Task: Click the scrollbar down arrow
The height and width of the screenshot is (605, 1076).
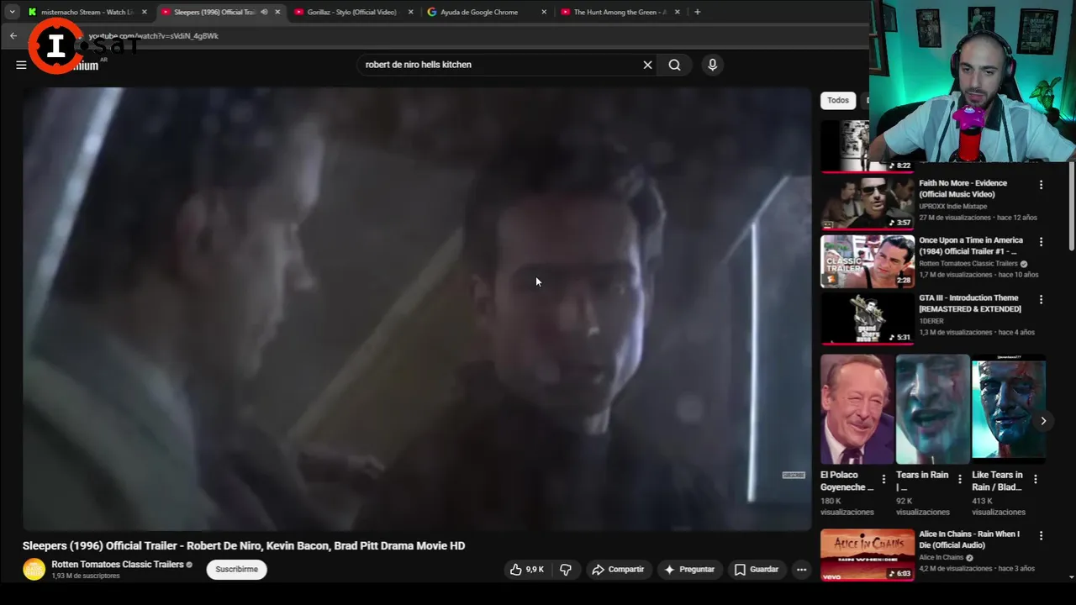Action: tap(1071, 576)
